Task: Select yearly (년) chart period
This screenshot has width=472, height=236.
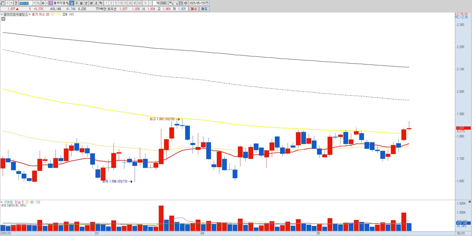Action: click(86, 3)
